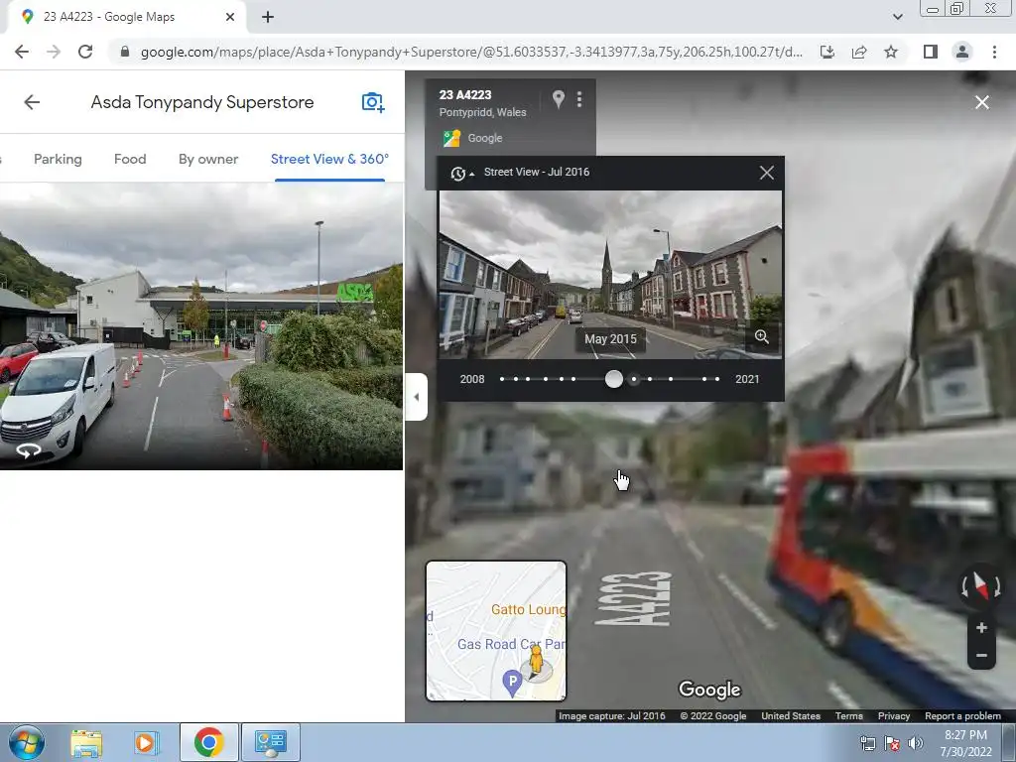This screenshot has width=1016, height=762.
Task: Click the address bar URL
Action: click(471, 52)
